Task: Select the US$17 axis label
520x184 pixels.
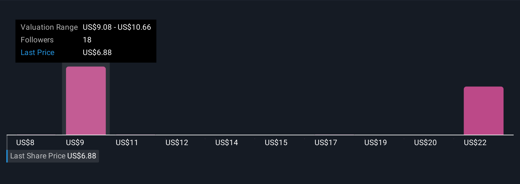Action: point(326,143)
